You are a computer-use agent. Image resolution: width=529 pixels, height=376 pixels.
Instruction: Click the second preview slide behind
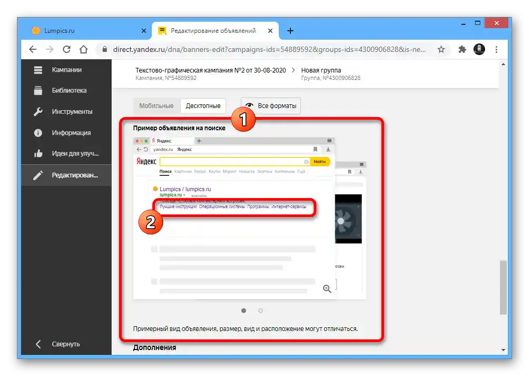point(351,230)
